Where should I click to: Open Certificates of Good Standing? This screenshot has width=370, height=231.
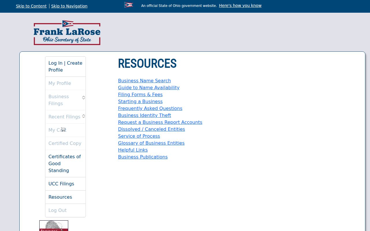(65, 164)
